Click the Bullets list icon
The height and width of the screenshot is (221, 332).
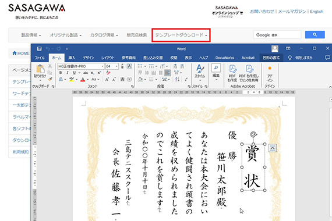point(140,66)
